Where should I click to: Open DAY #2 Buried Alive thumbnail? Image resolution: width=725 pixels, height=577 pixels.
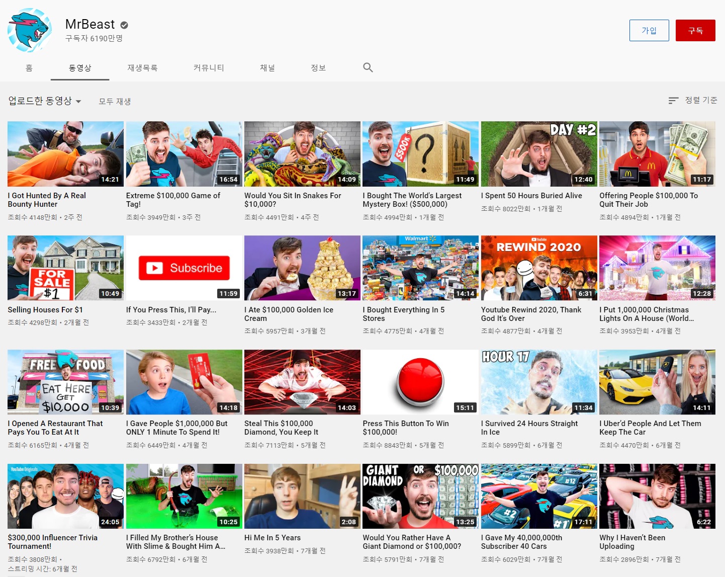pos(539,154)
